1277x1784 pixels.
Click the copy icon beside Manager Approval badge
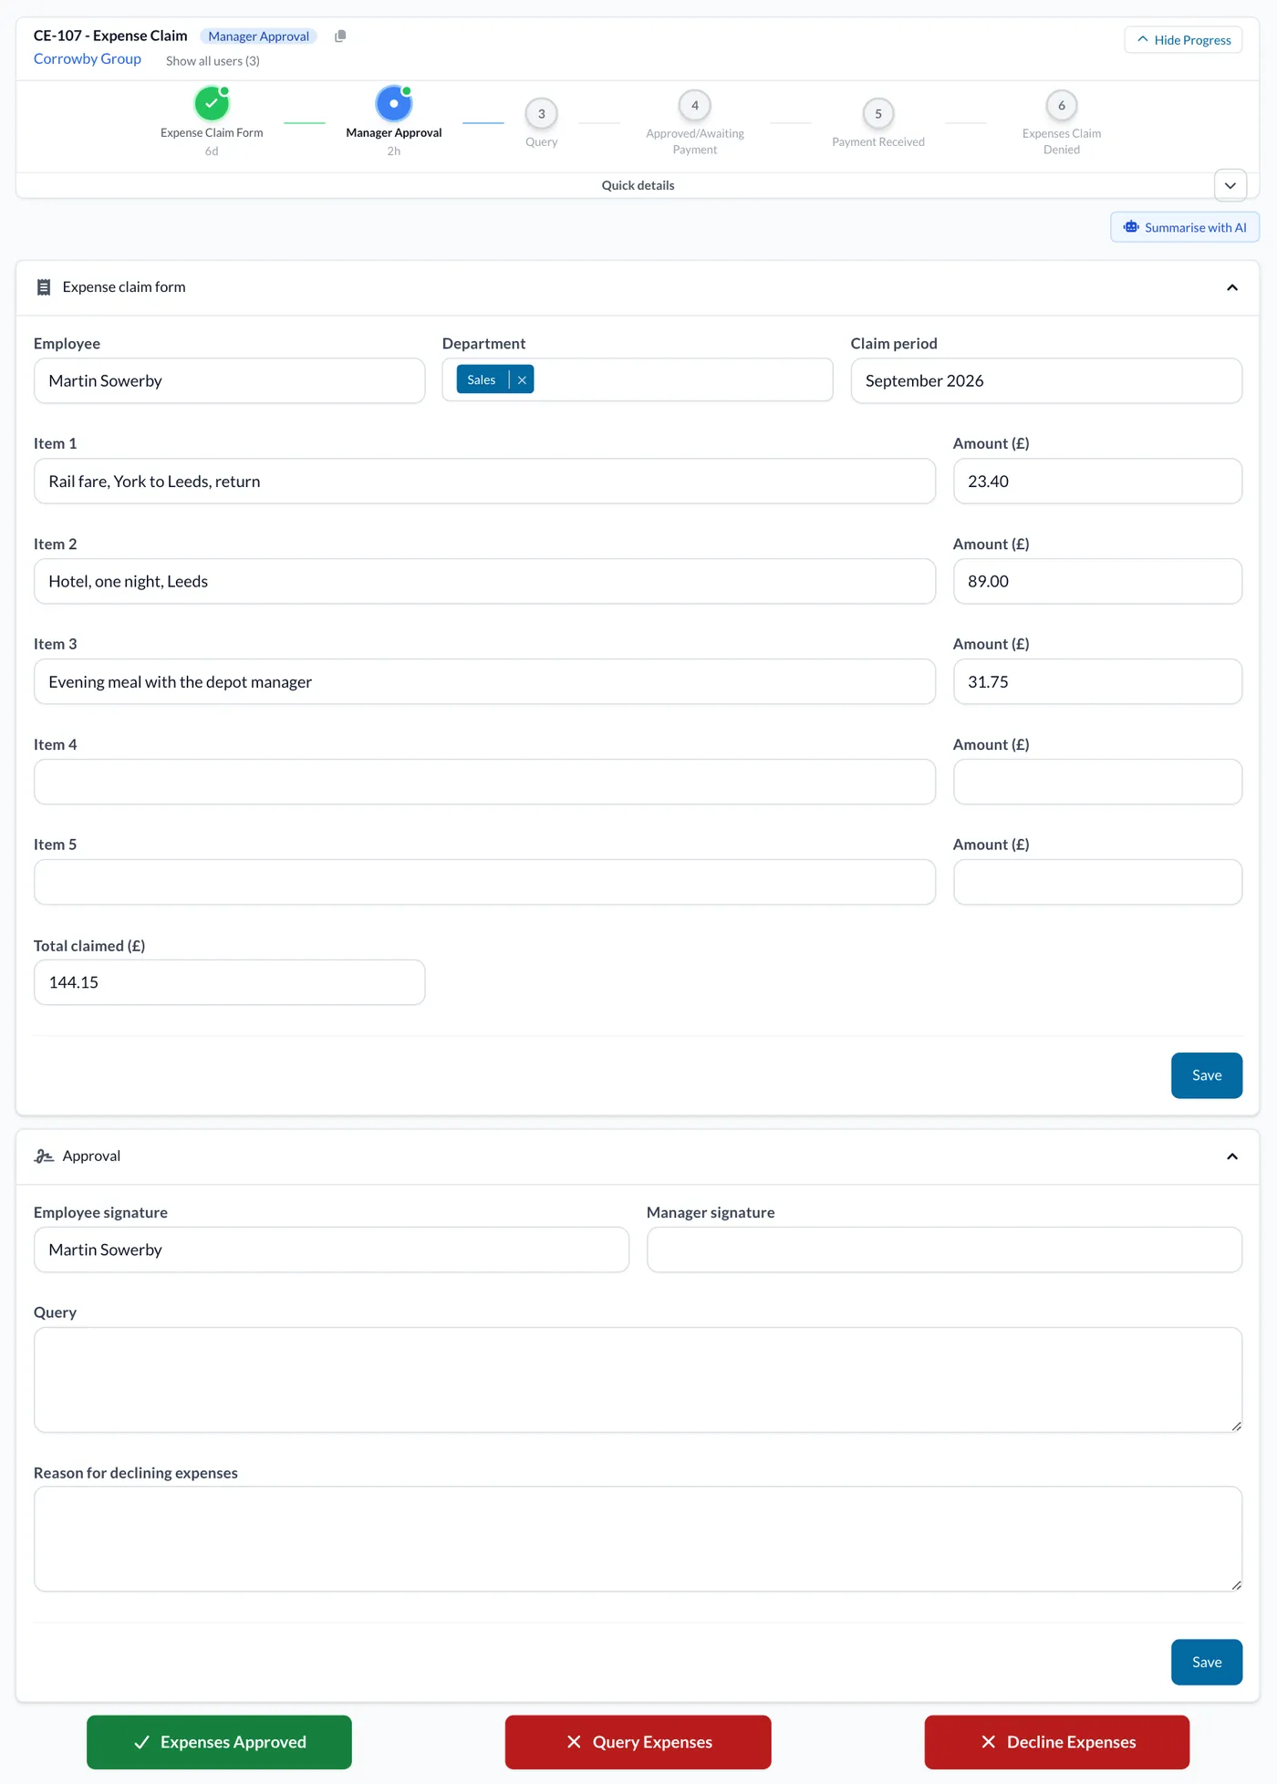(340, 36)
